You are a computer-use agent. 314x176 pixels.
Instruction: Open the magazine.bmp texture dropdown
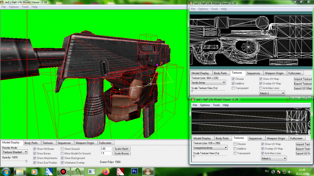(210, 148)
